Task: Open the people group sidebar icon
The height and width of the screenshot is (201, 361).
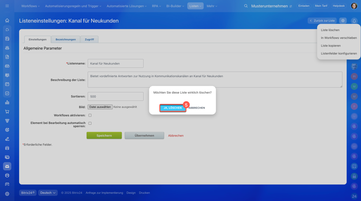Action: tap(7, 48)
